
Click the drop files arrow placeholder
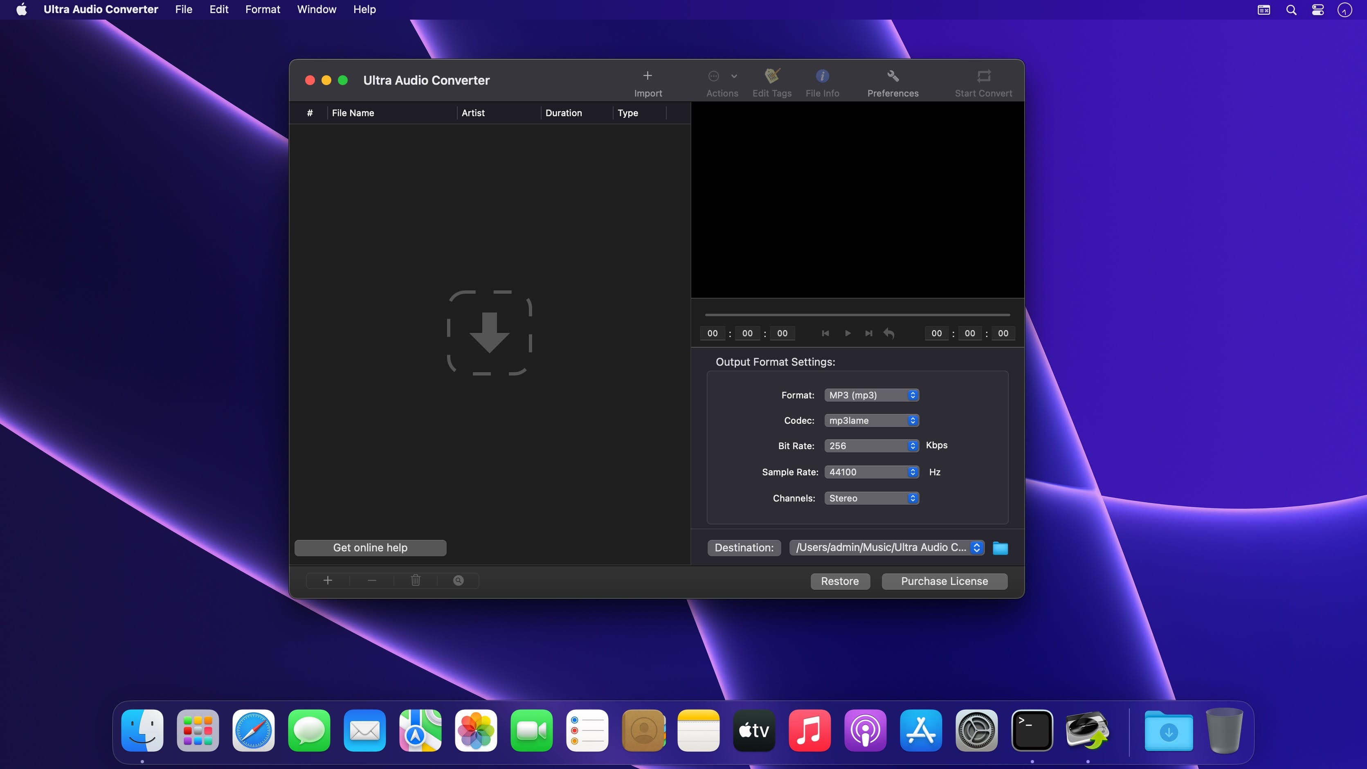tap(489, 333)
